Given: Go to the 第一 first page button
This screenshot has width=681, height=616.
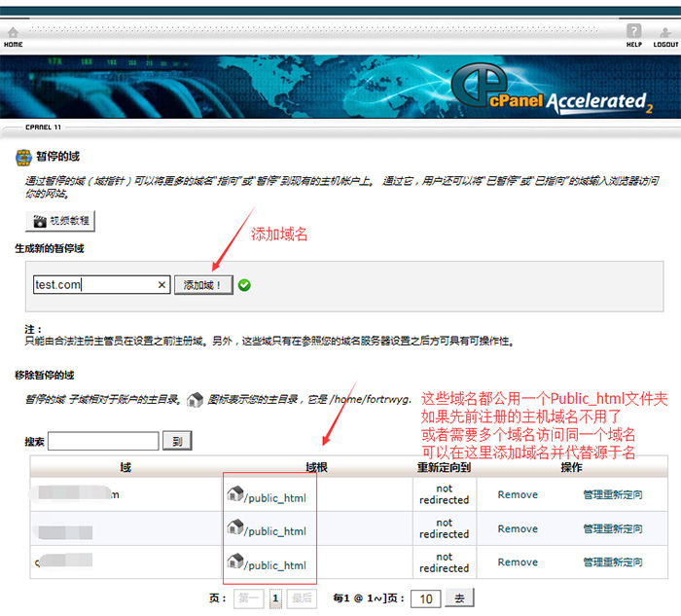Looking at the screenshot, I should coord(249,598).
